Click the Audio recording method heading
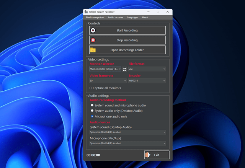Screen dimensions: 245x168 point(108,100)
